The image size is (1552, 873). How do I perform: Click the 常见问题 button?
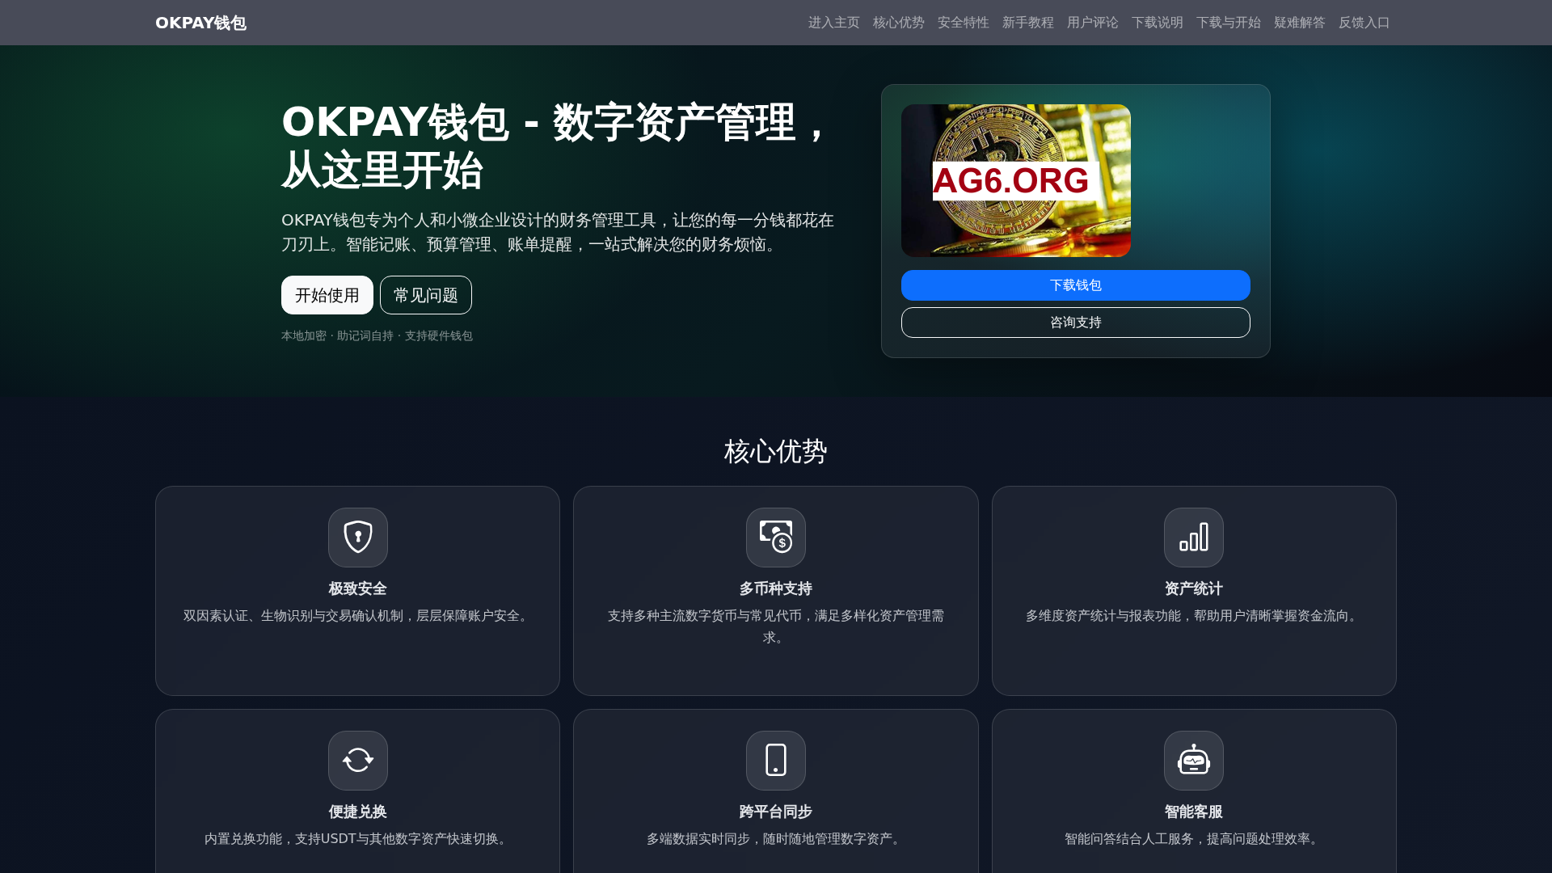(426, 295)
